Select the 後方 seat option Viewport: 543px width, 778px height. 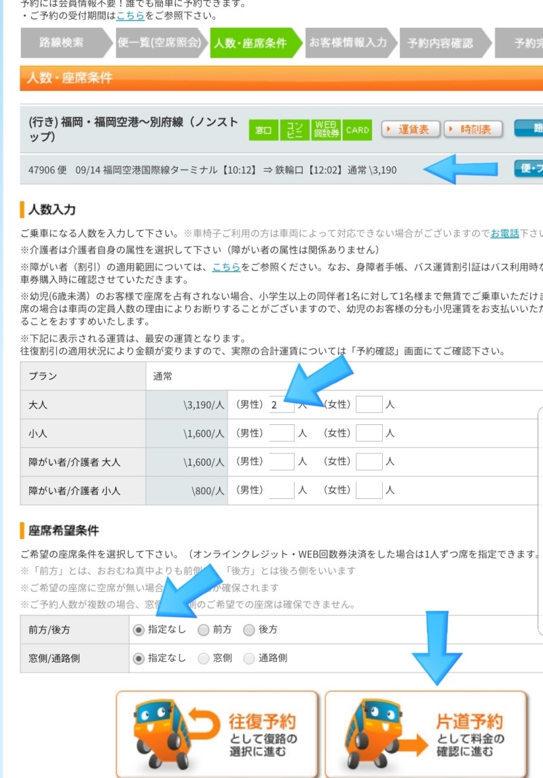pos(249,630)
